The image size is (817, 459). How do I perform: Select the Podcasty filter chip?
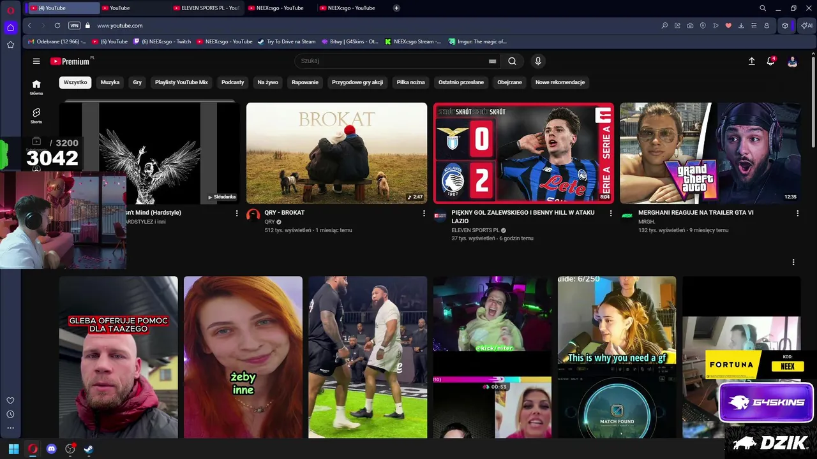(x=233, y=82)
